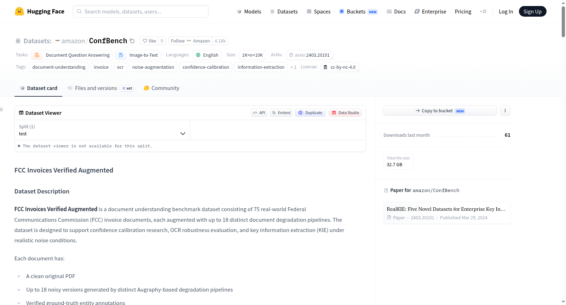Viewport: 566px width, 305px height.
Task: Click the Image-to-Text task tag
Action: 138,55
